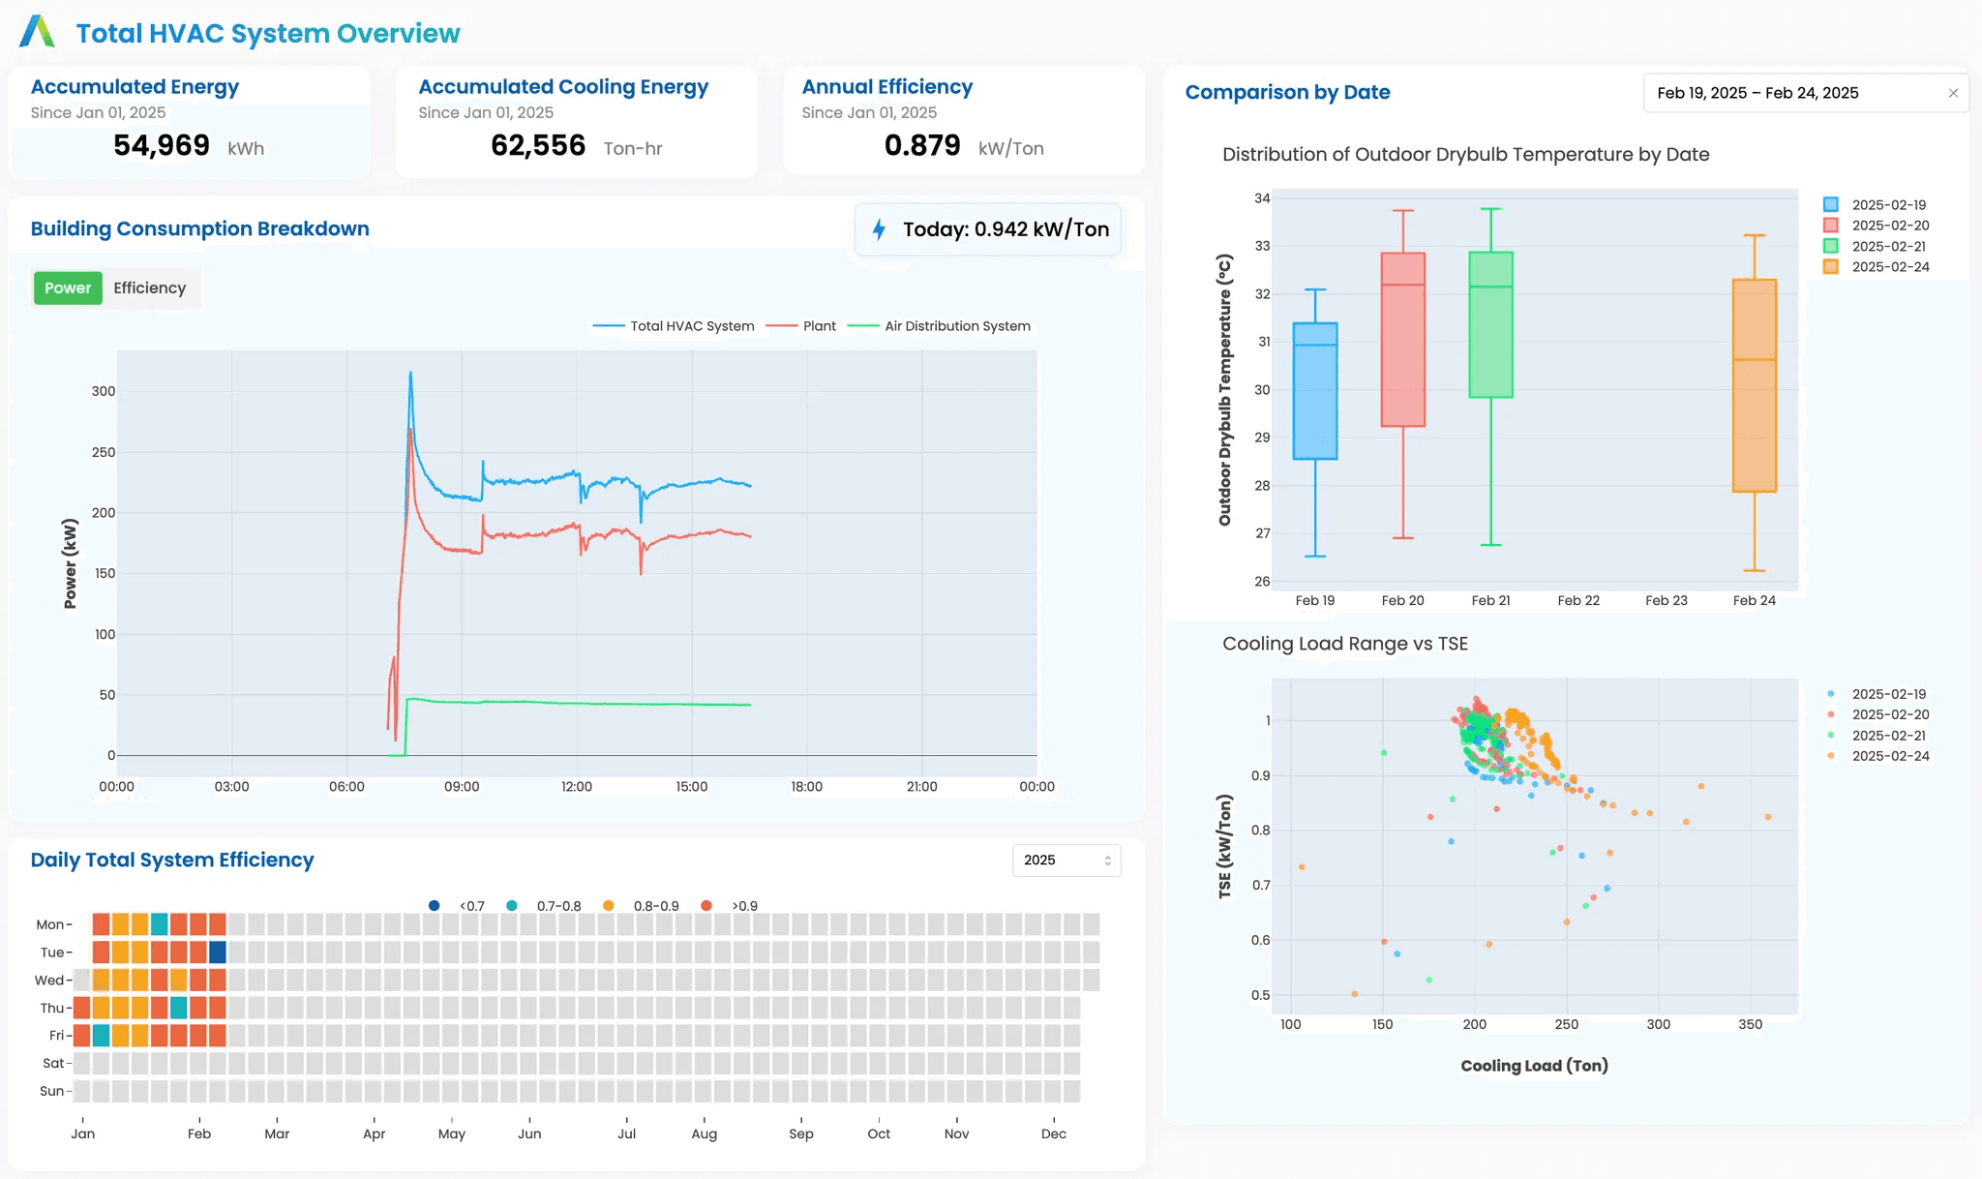Click the Total HVAC System Overview title
This screenshot has width=1982, height=1179.
click(268, 34)
